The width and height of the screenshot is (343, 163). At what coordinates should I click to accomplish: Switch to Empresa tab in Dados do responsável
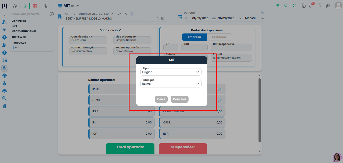coord(194,37)
